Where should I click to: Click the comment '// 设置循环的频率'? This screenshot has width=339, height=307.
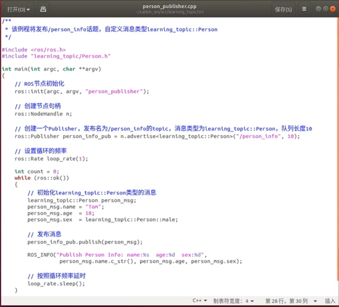pos(40,151)
